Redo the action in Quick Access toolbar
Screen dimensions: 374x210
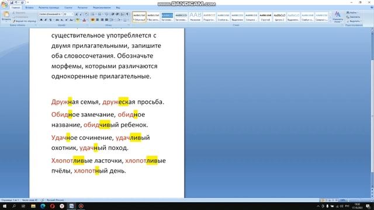point(22,2)
